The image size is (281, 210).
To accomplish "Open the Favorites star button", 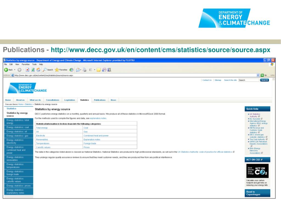I will 61,70.
